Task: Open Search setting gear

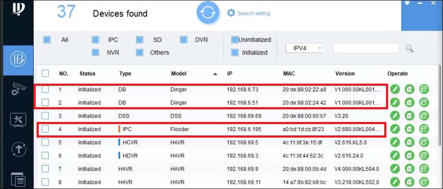Action: [x=231, y=13]
